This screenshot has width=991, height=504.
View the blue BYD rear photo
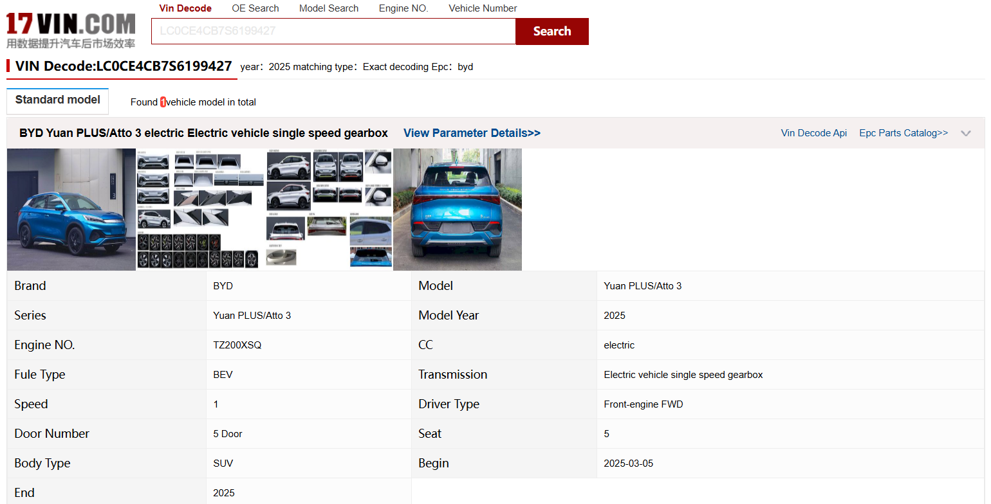click(x=458, y=210)
